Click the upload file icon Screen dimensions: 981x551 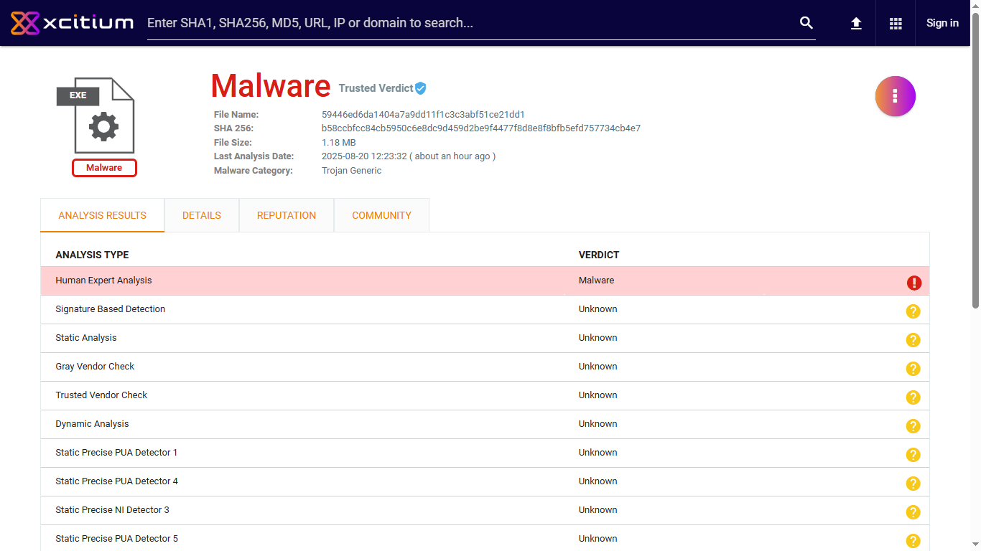click(x=856, y=23)
